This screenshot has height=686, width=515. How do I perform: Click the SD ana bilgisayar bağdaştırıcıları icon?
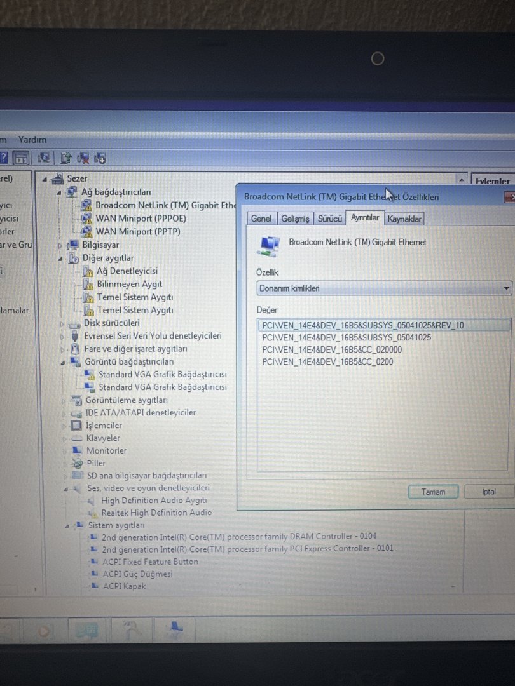coord(78,475)
